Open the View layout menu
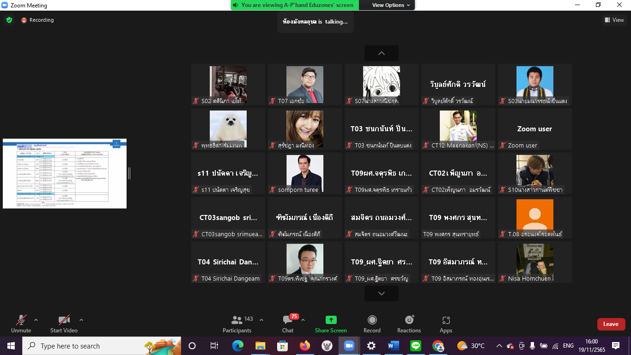The height and width of the screenshot is (355, 631). (x=614, y=20)
